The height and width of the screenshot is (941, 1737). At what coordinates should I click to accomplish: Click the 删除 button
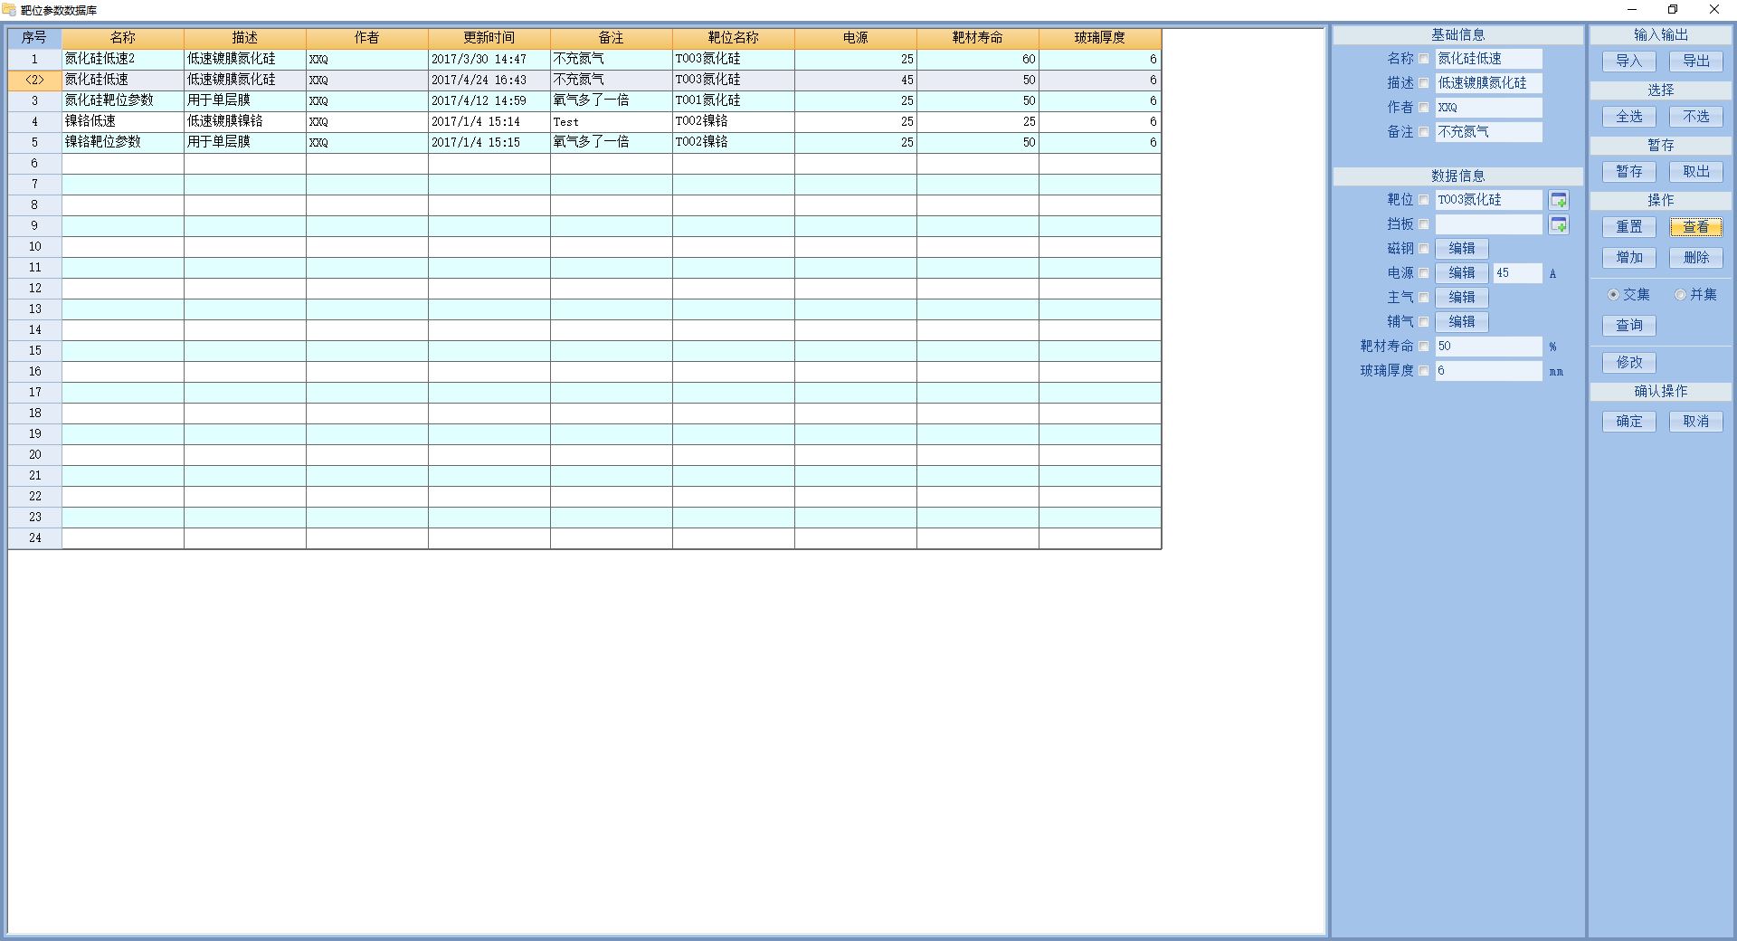[x=1696, y=258]
